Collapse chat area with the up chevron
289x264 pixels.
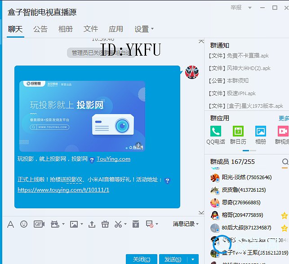coord(201,42)
